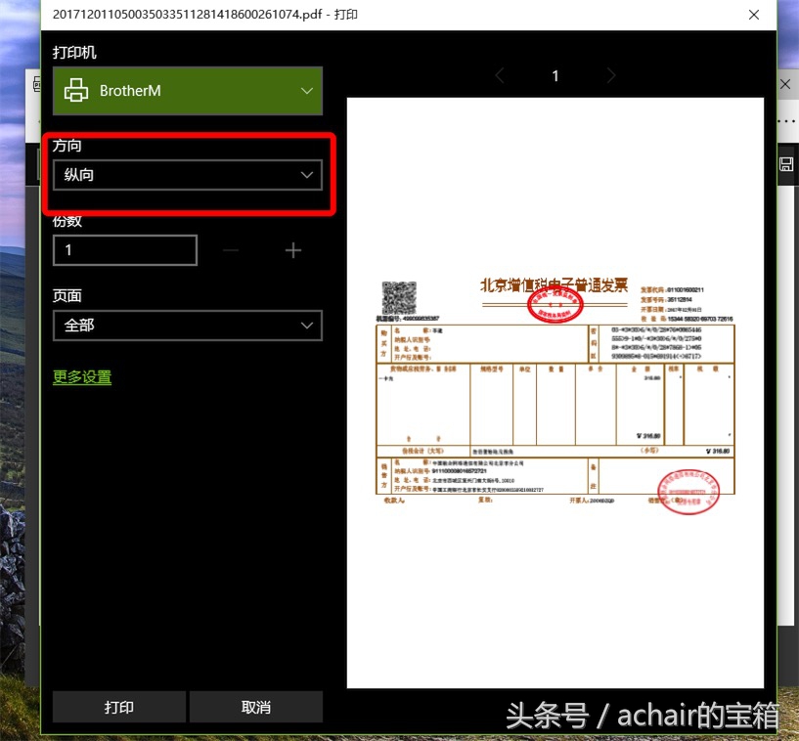Close the print dialog with the X

point(753,16)
